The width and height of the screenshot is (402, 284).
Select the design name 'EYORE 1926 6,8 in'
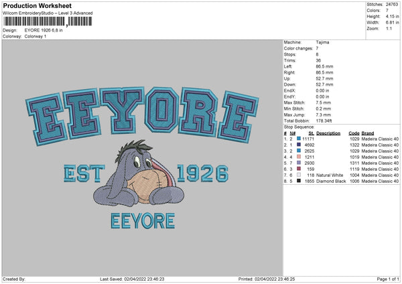coord(44,30)
